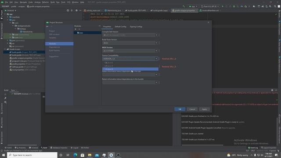Open Microsoft Edge from the taskbar
Viewport: 281px width, 158px height.
(x=75, y=155)
